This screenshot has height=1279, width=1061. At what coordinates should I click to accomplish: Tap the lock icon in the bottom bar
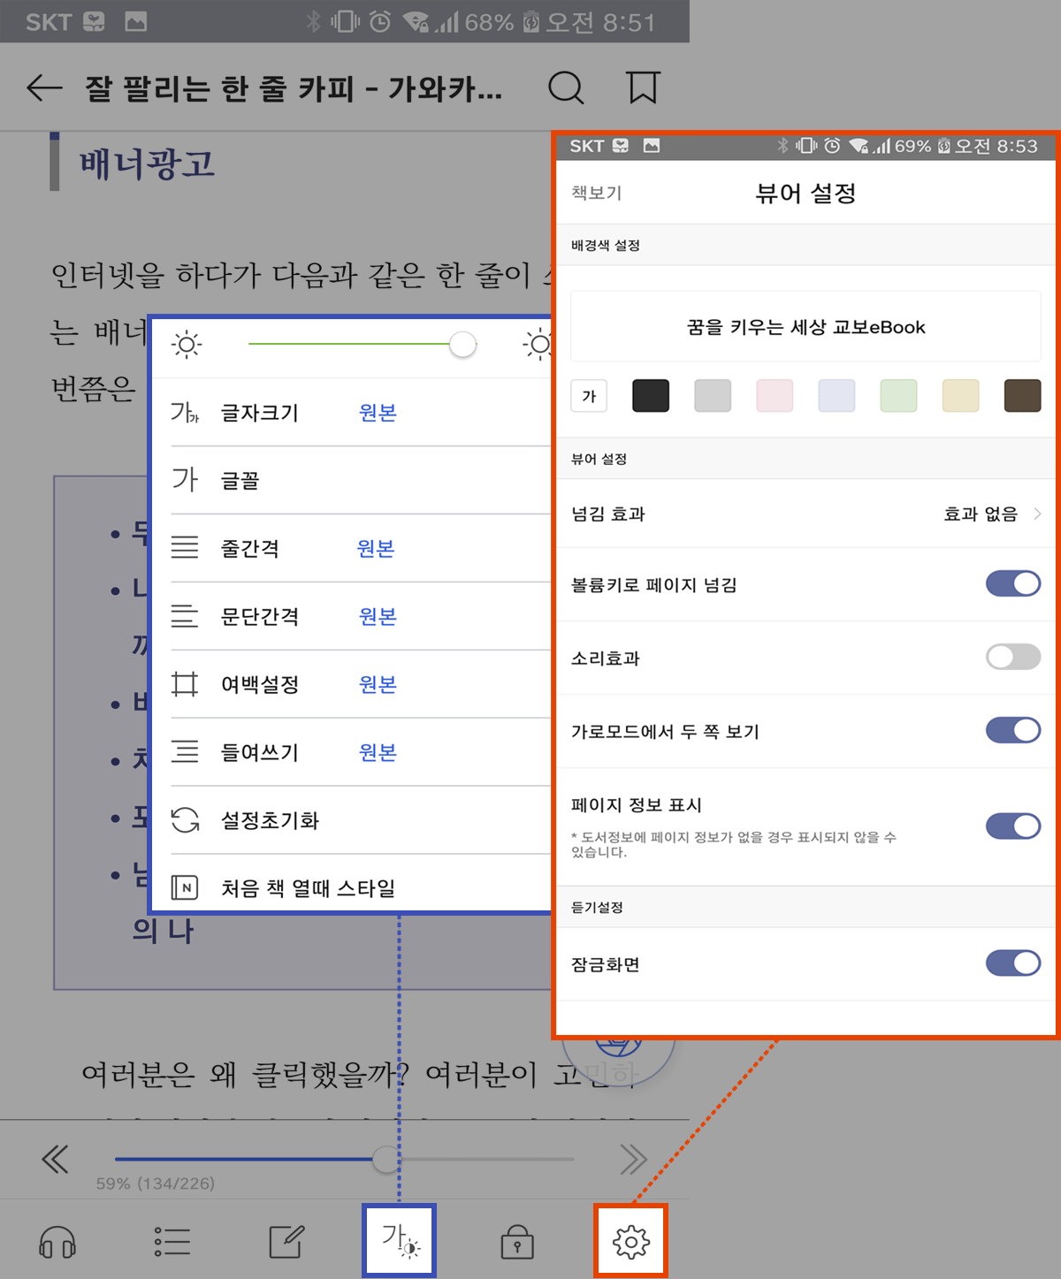click(517, 1241)
